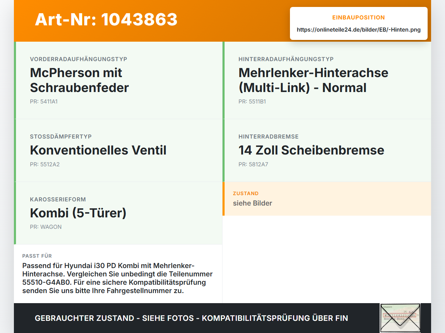Click the envelope FIN image in footer
445x333 pixels.
point(400,318)
